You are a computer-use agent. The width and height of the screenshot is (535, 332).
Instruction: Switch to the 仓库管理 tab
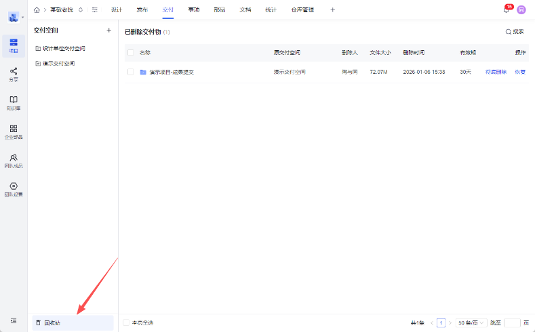[x=302, y=10]
